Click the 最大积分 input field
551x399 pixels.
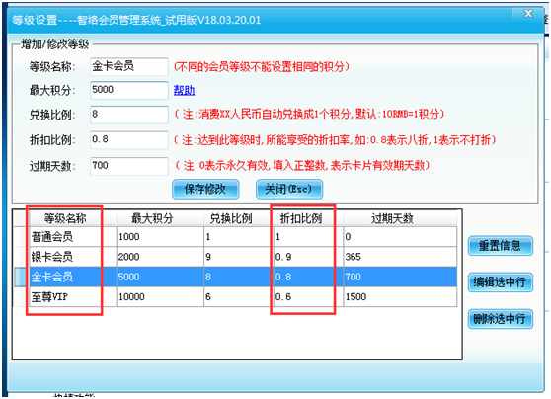[x=129, y=90]
